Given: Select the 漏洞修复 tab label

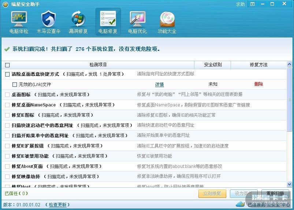Looking at the screenshot, I should [78, 31].
